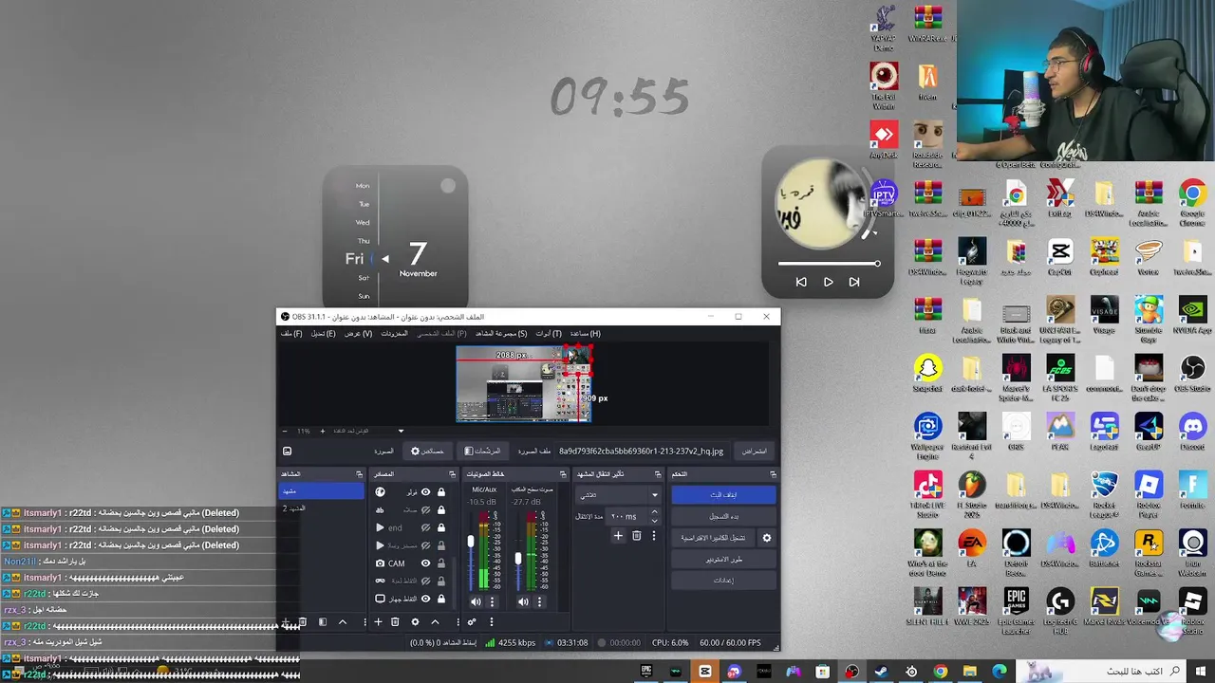Start the virtual camera button
The height and width of the screenshot is (683, 1215).
click(713, 538)
